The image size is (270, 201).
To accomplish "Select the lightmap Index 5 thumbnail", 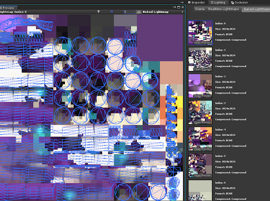I will click(x=200, y=165).
